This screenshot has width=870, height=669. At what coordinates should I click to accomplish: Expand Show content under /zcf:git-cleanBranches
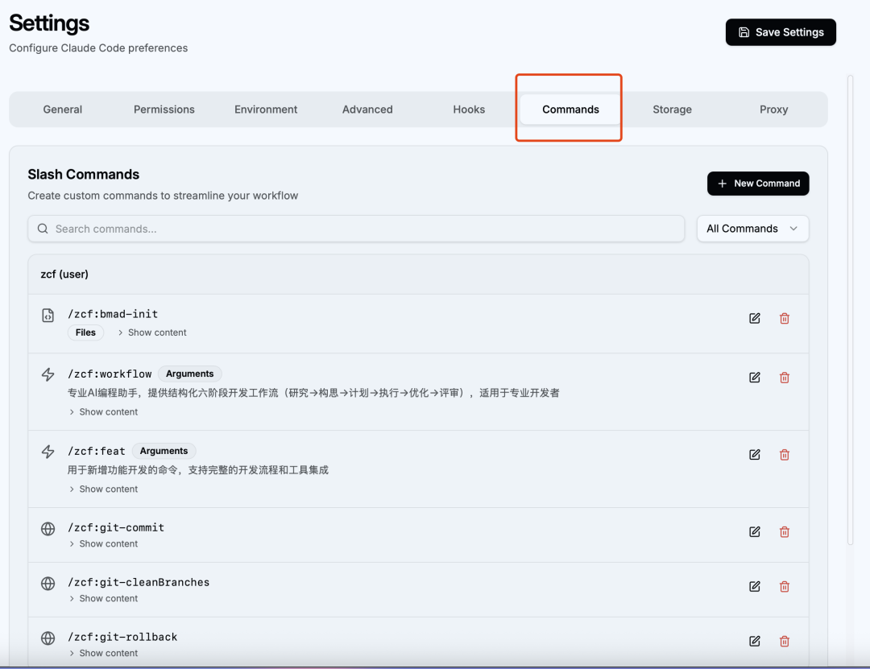tap(103, 598)
